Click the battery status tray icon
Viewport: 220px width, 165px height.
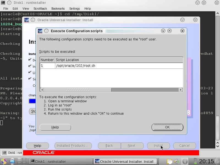pos(195,161)
